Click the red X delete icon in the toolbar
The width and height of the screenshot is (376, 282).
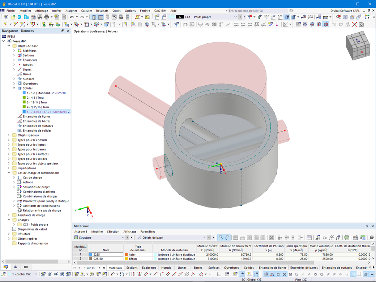tap(354, 24)
